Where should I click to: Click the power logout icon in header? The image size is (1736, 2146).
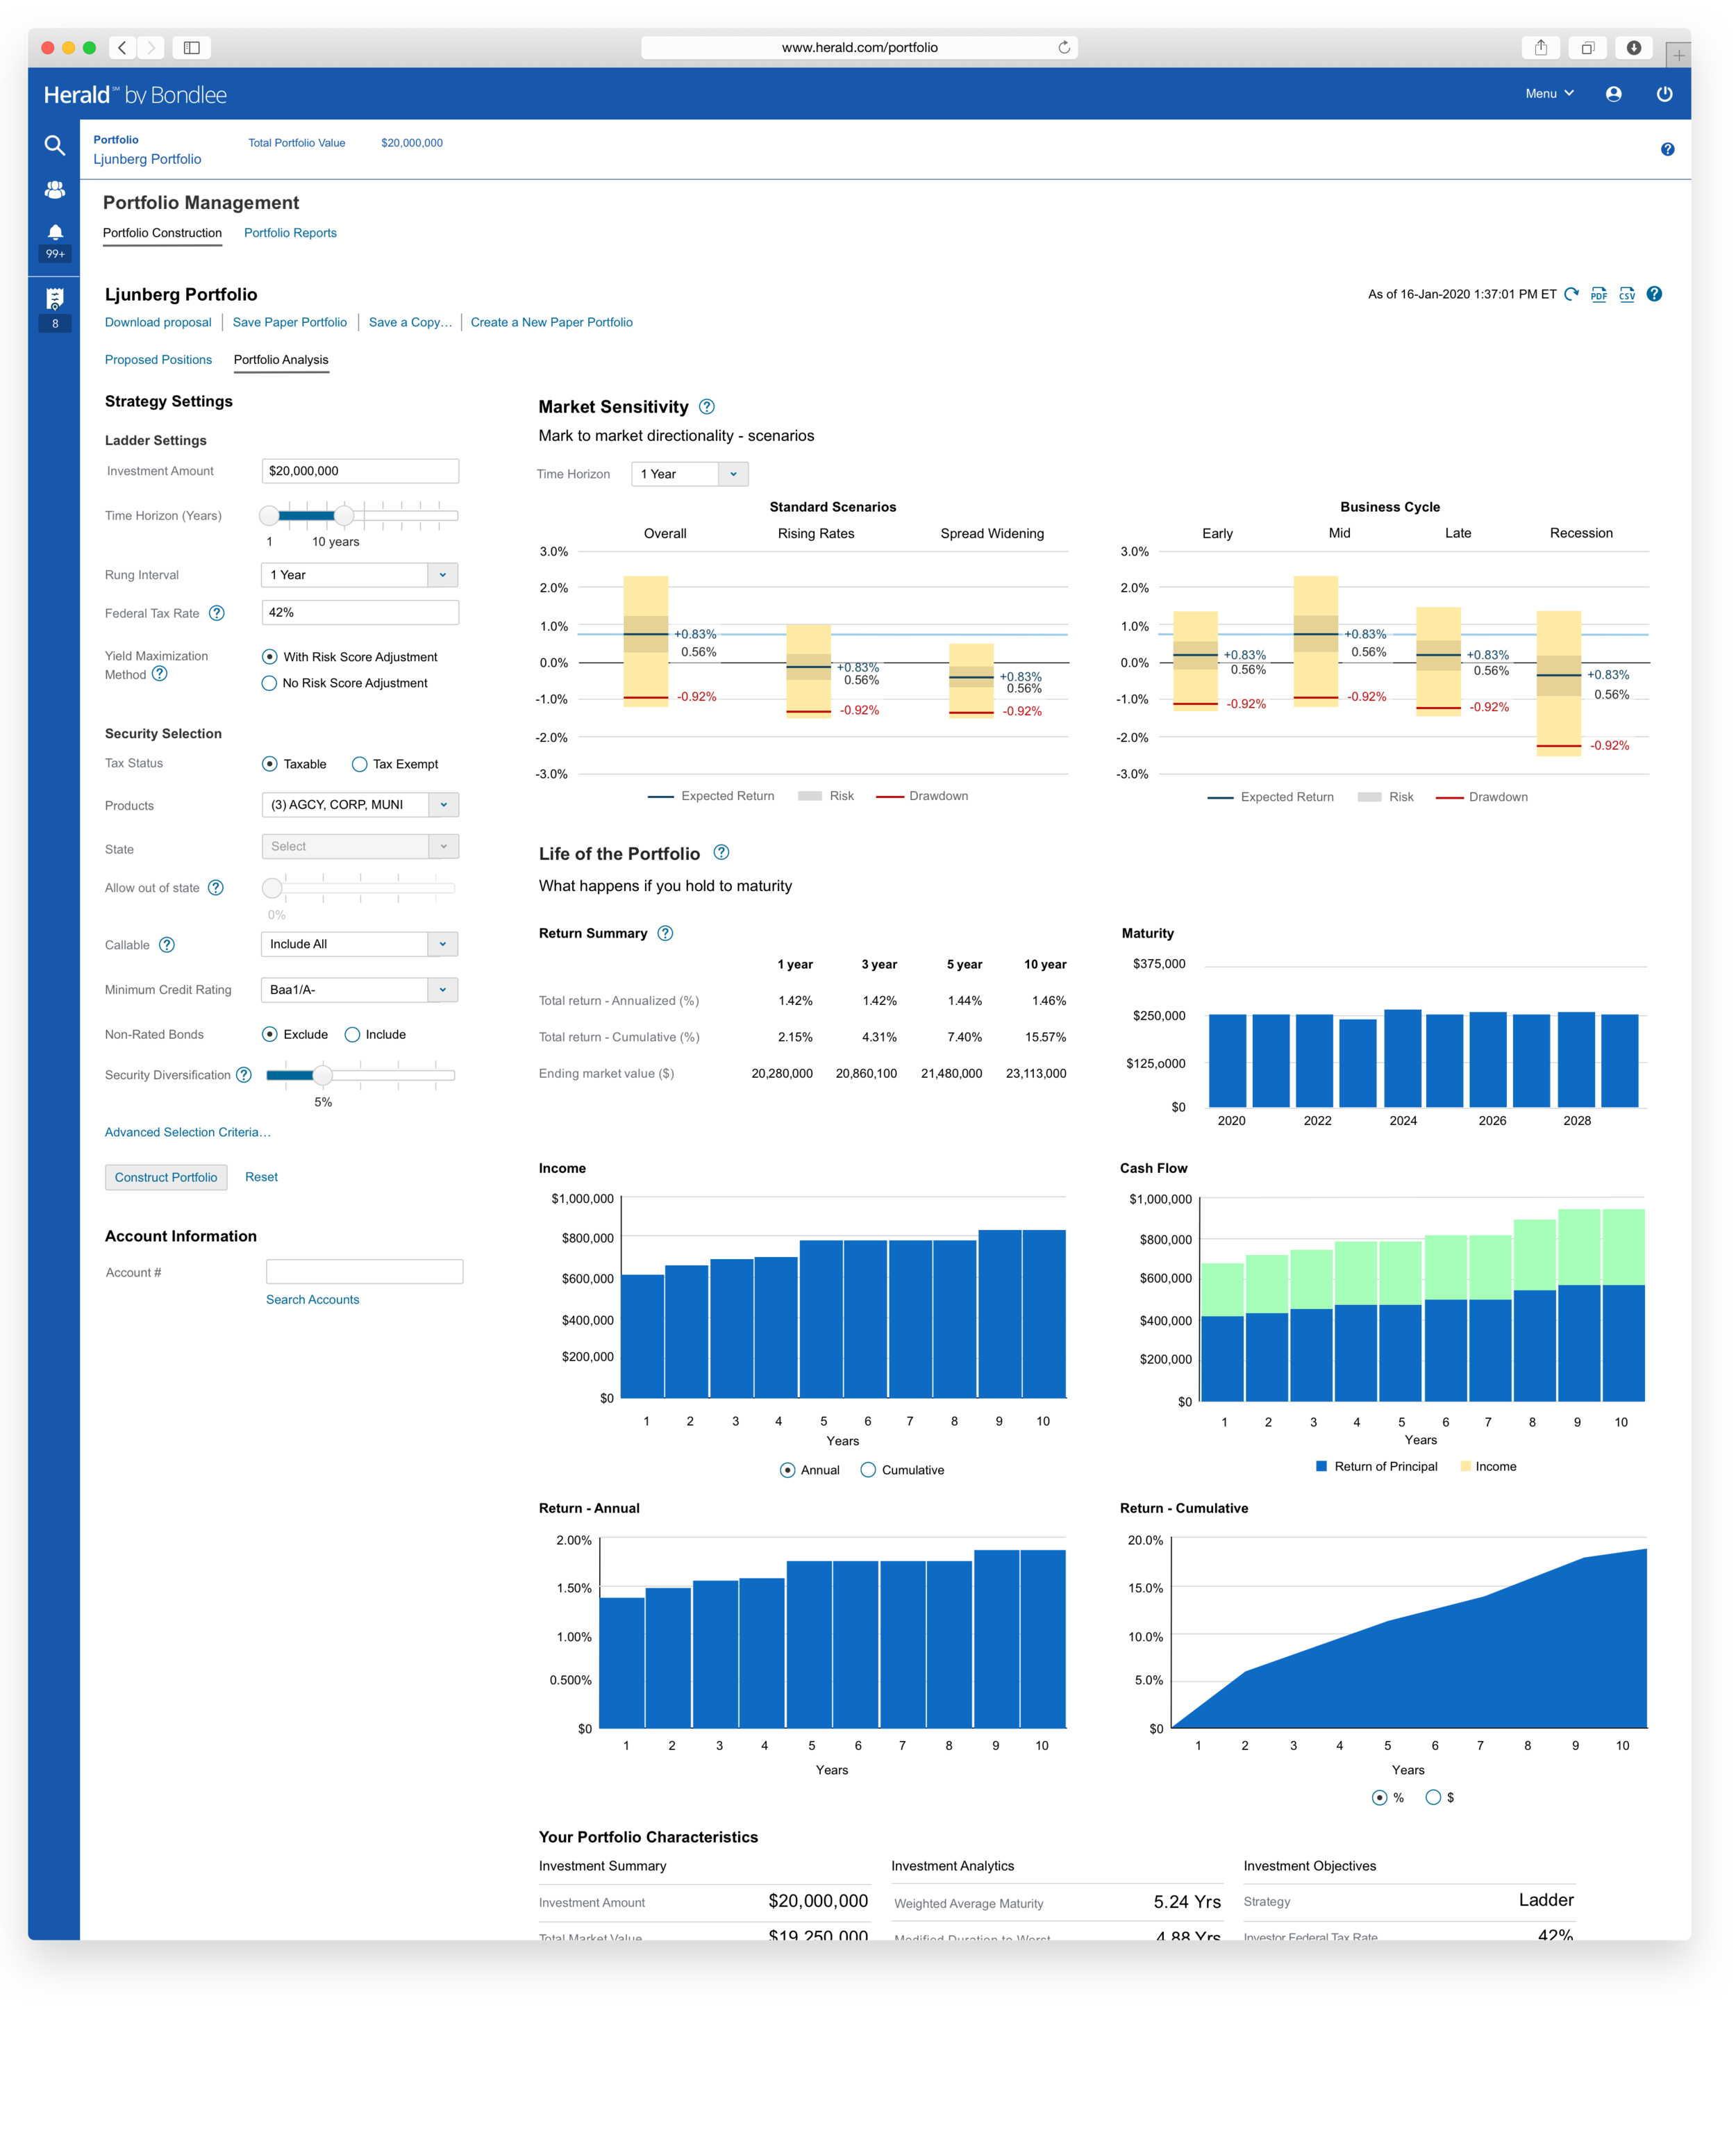pyautogui.click(x=1664, y=94)
